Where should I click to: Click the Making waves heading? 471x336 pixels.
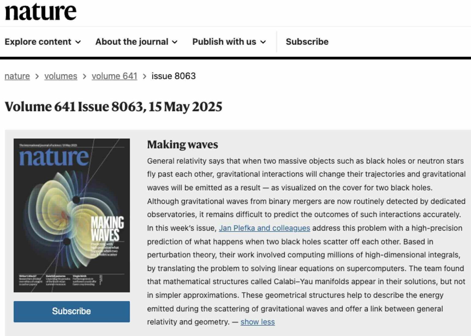click(x=182, y=144)
